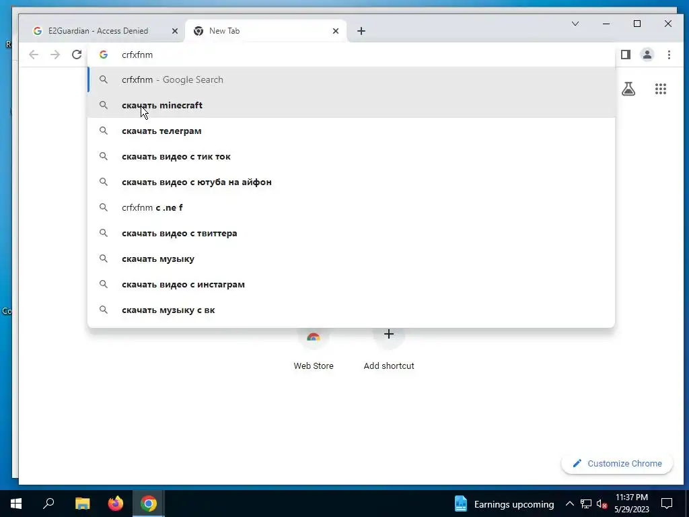This screenshot has width=689, height=517.
Task: Maximize the Chrome window
Action: pos(637,24)
